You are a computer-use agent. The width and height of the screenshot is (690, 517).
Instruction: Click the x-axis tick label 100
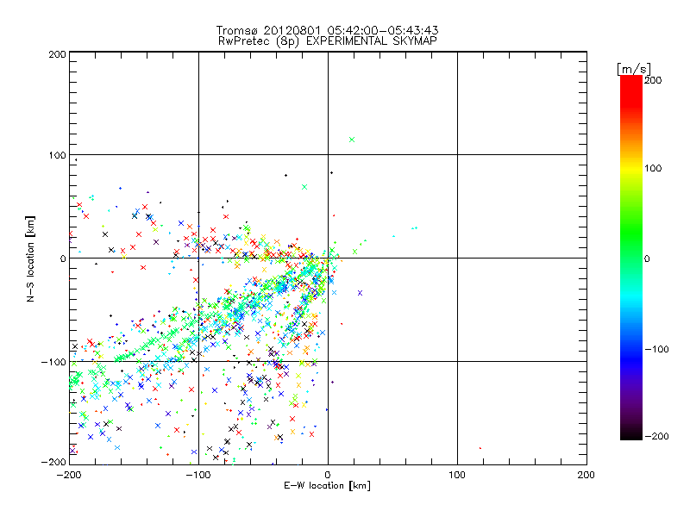tap(457, 474)
